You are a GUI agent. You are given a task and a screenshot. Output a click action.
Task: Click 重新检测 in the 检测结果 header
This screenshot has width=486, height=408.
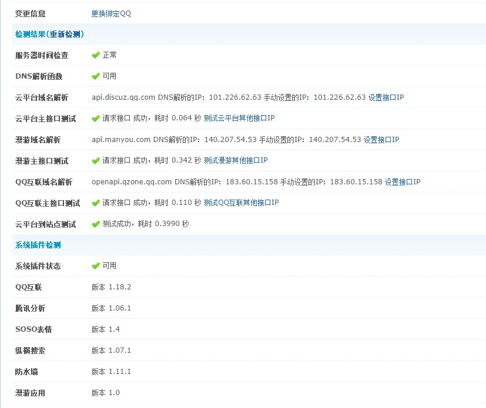(65, 34)
